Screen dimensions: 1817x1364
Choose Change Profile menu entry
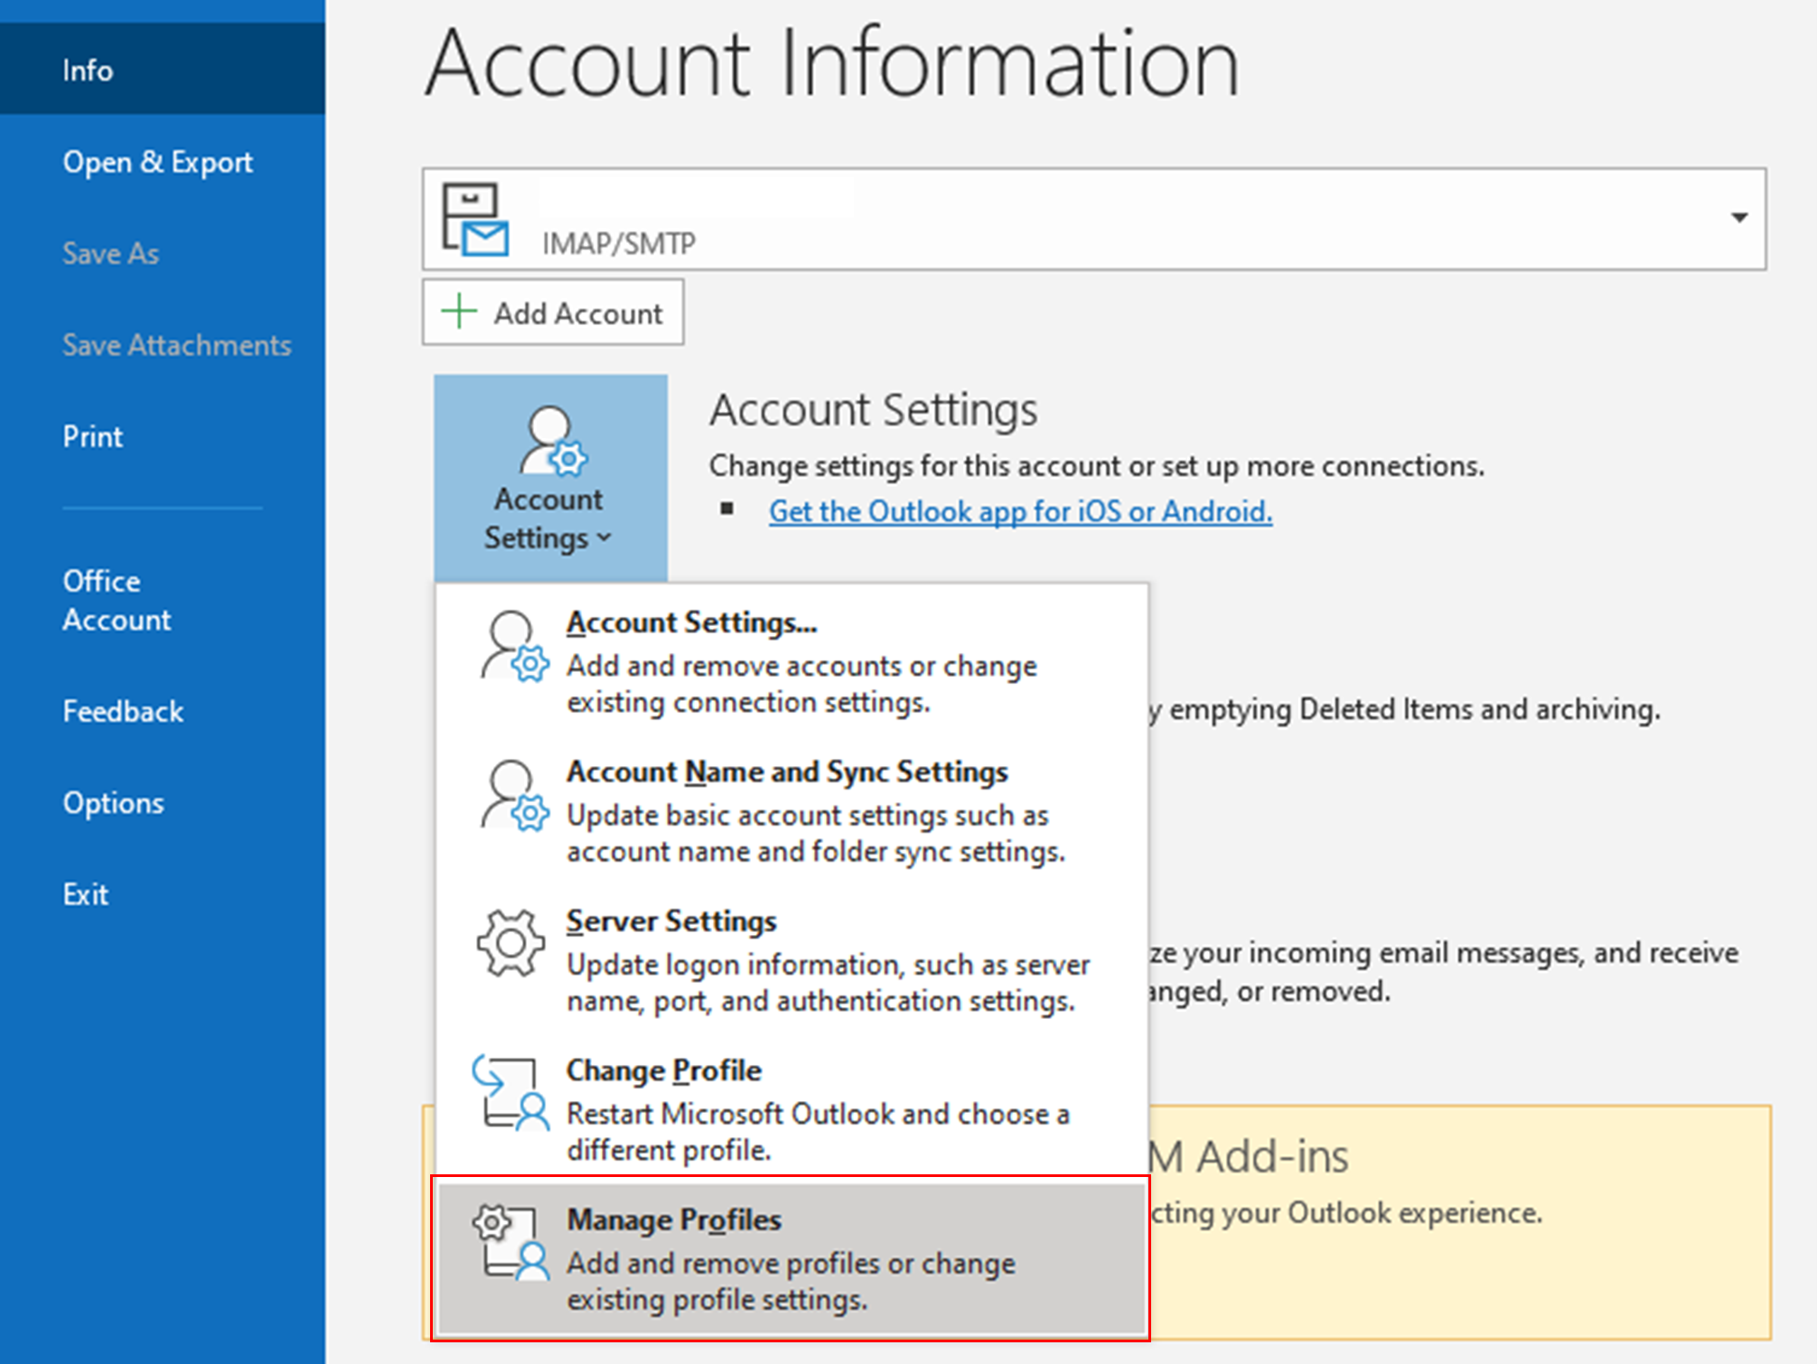791,1109
